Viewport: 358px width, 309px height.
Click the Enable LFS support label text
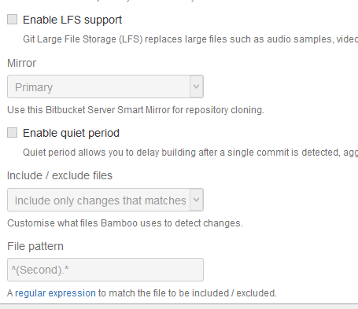[72, 20]
